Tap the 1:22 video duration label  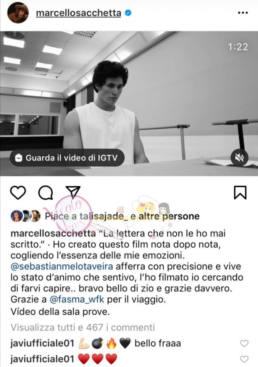click(238, 47)
